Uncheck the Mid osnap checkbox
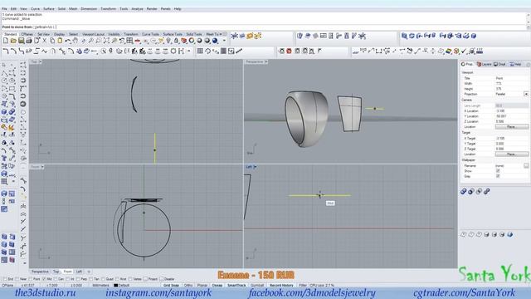The height and width of the screenshot is (299, 531). click(44, 279)
